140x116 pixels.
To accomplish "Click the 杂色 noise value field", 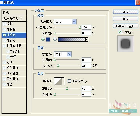I will [86, 33].
